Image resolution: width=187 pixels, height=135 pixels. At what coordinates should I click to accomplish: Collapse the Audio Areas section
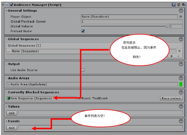pos(18,78)
